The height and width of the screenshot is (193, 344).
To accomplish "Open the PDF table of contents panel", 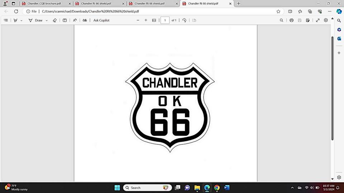I will click(x=6, y=20).
